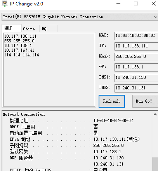Click into the MAC address field
Viewport: 158px width, 171px height.
[x=136, y=36]
